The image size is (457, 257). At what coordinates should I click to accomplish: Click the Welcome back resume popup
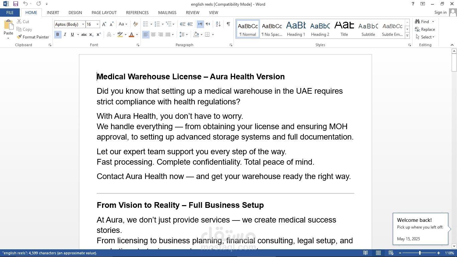421,229
